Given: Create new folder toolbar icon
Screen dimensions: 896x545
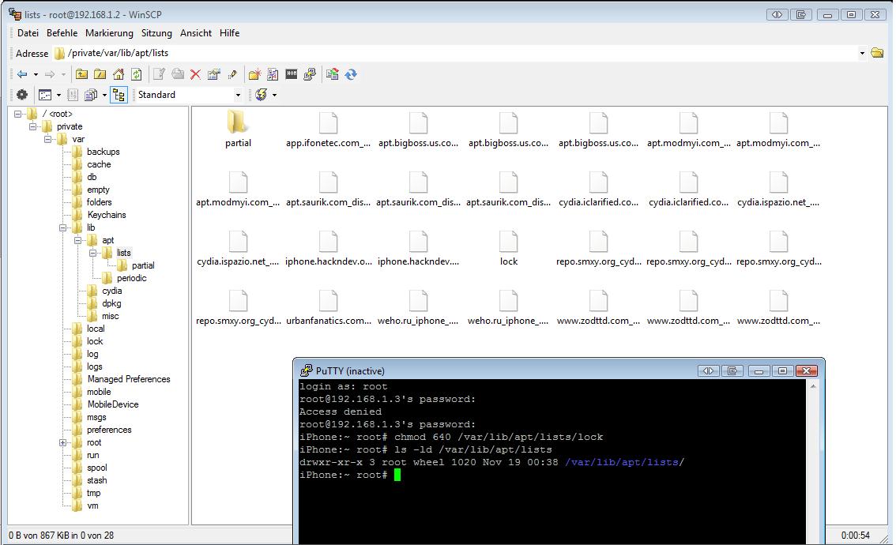Looking at the screenshot, I should pos(254,74).
